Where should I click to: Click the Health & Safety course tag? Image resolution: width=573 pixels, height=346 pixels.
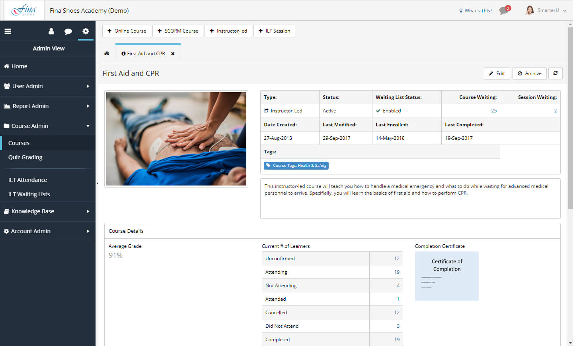click(x=296, y=166)
